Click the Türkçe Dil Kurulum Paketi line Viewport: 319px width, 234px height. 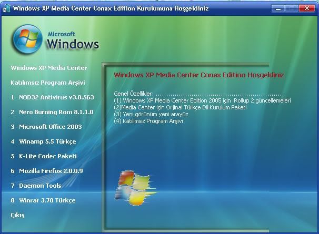point(180,107)
